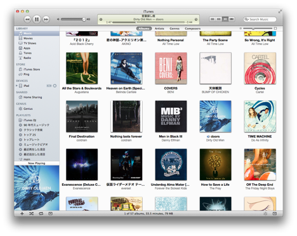
Task: Select the Artists tab
Action: (159, 29)
